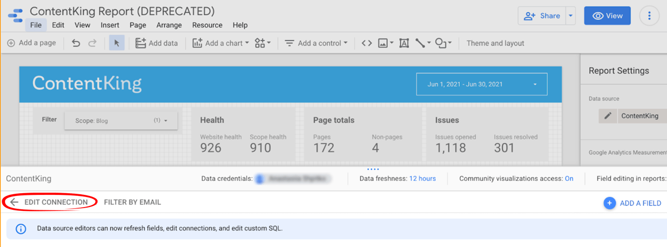Click the Share button

point(541,16)
